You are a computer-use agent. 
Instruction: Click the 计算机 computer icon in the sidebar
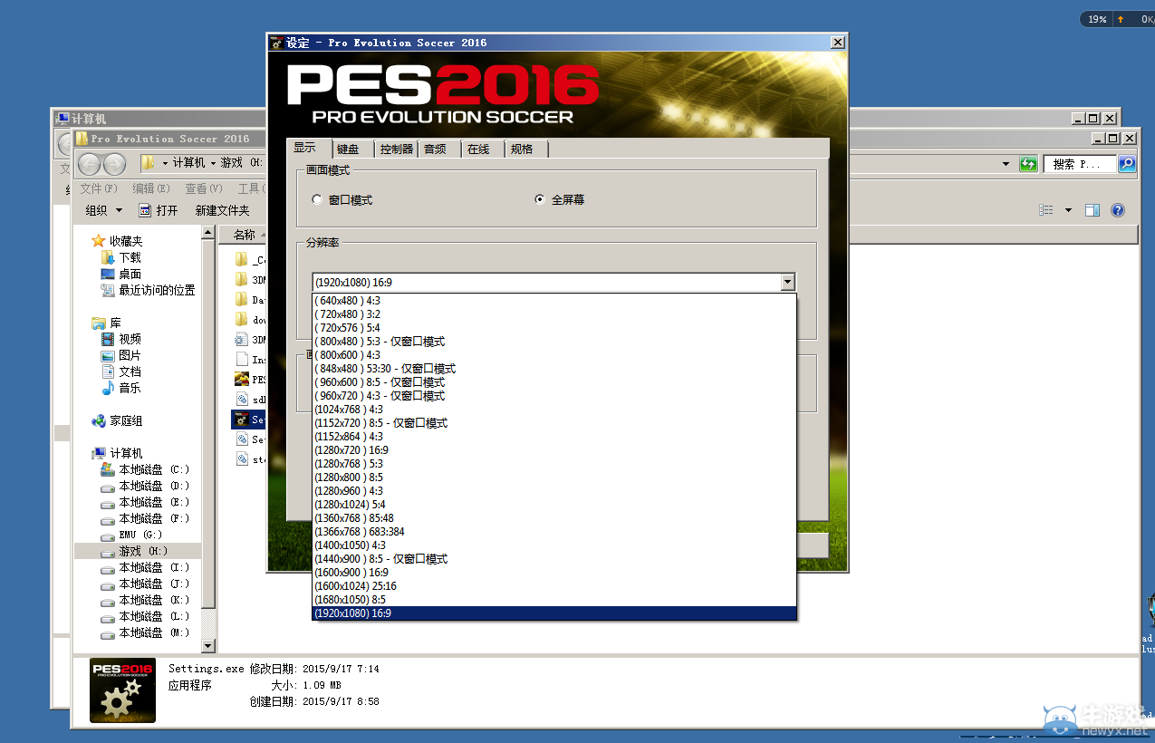pyautogui.click(x=99, y=453)
